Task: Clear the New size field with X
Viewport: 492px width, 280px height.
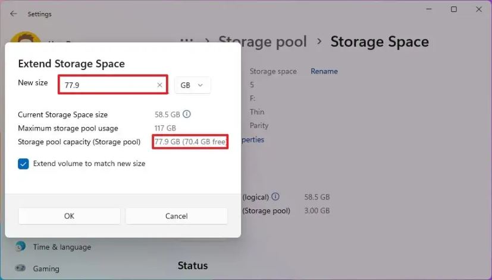Action: [159, 85]
